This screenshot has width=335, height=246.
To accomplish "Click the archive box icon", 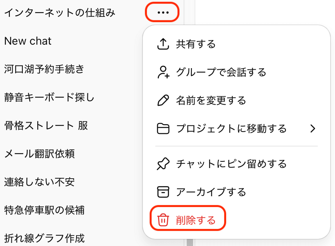I will pos(163,192).
